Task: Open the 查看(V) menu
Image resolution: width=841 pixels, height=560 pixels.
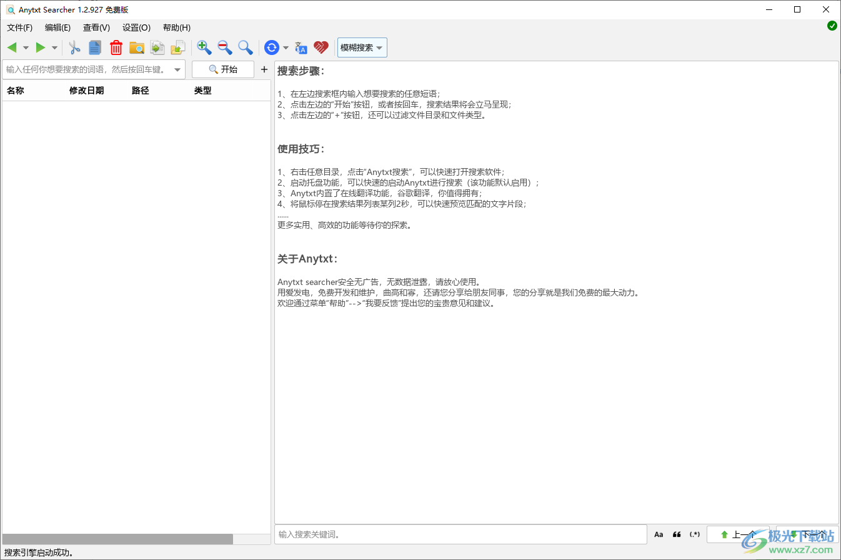Action: 97,27
